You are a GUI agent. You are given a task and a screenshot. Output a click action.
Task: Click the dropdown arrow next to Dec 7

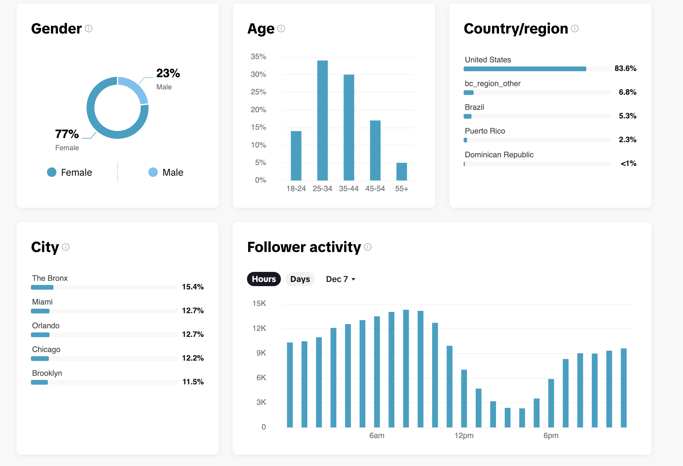tap(353, 279)
